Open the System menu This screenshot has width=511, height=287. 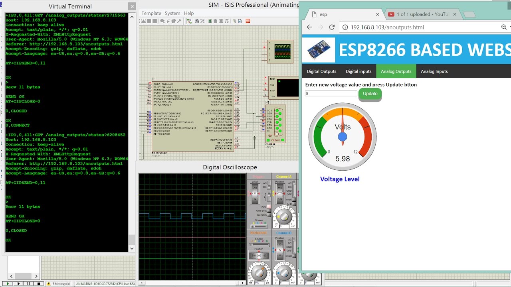(172, 13)
